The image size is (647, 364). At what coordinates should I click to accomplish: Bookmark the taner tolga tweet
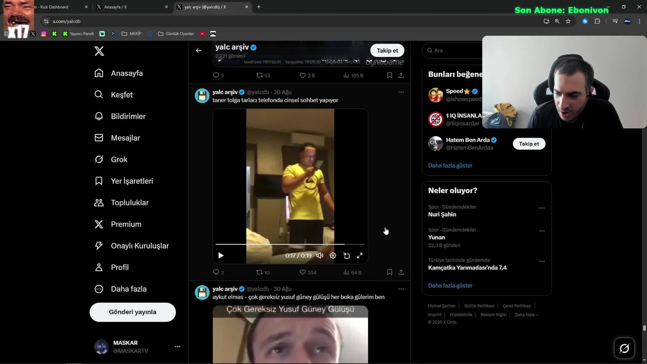[389, 272]
